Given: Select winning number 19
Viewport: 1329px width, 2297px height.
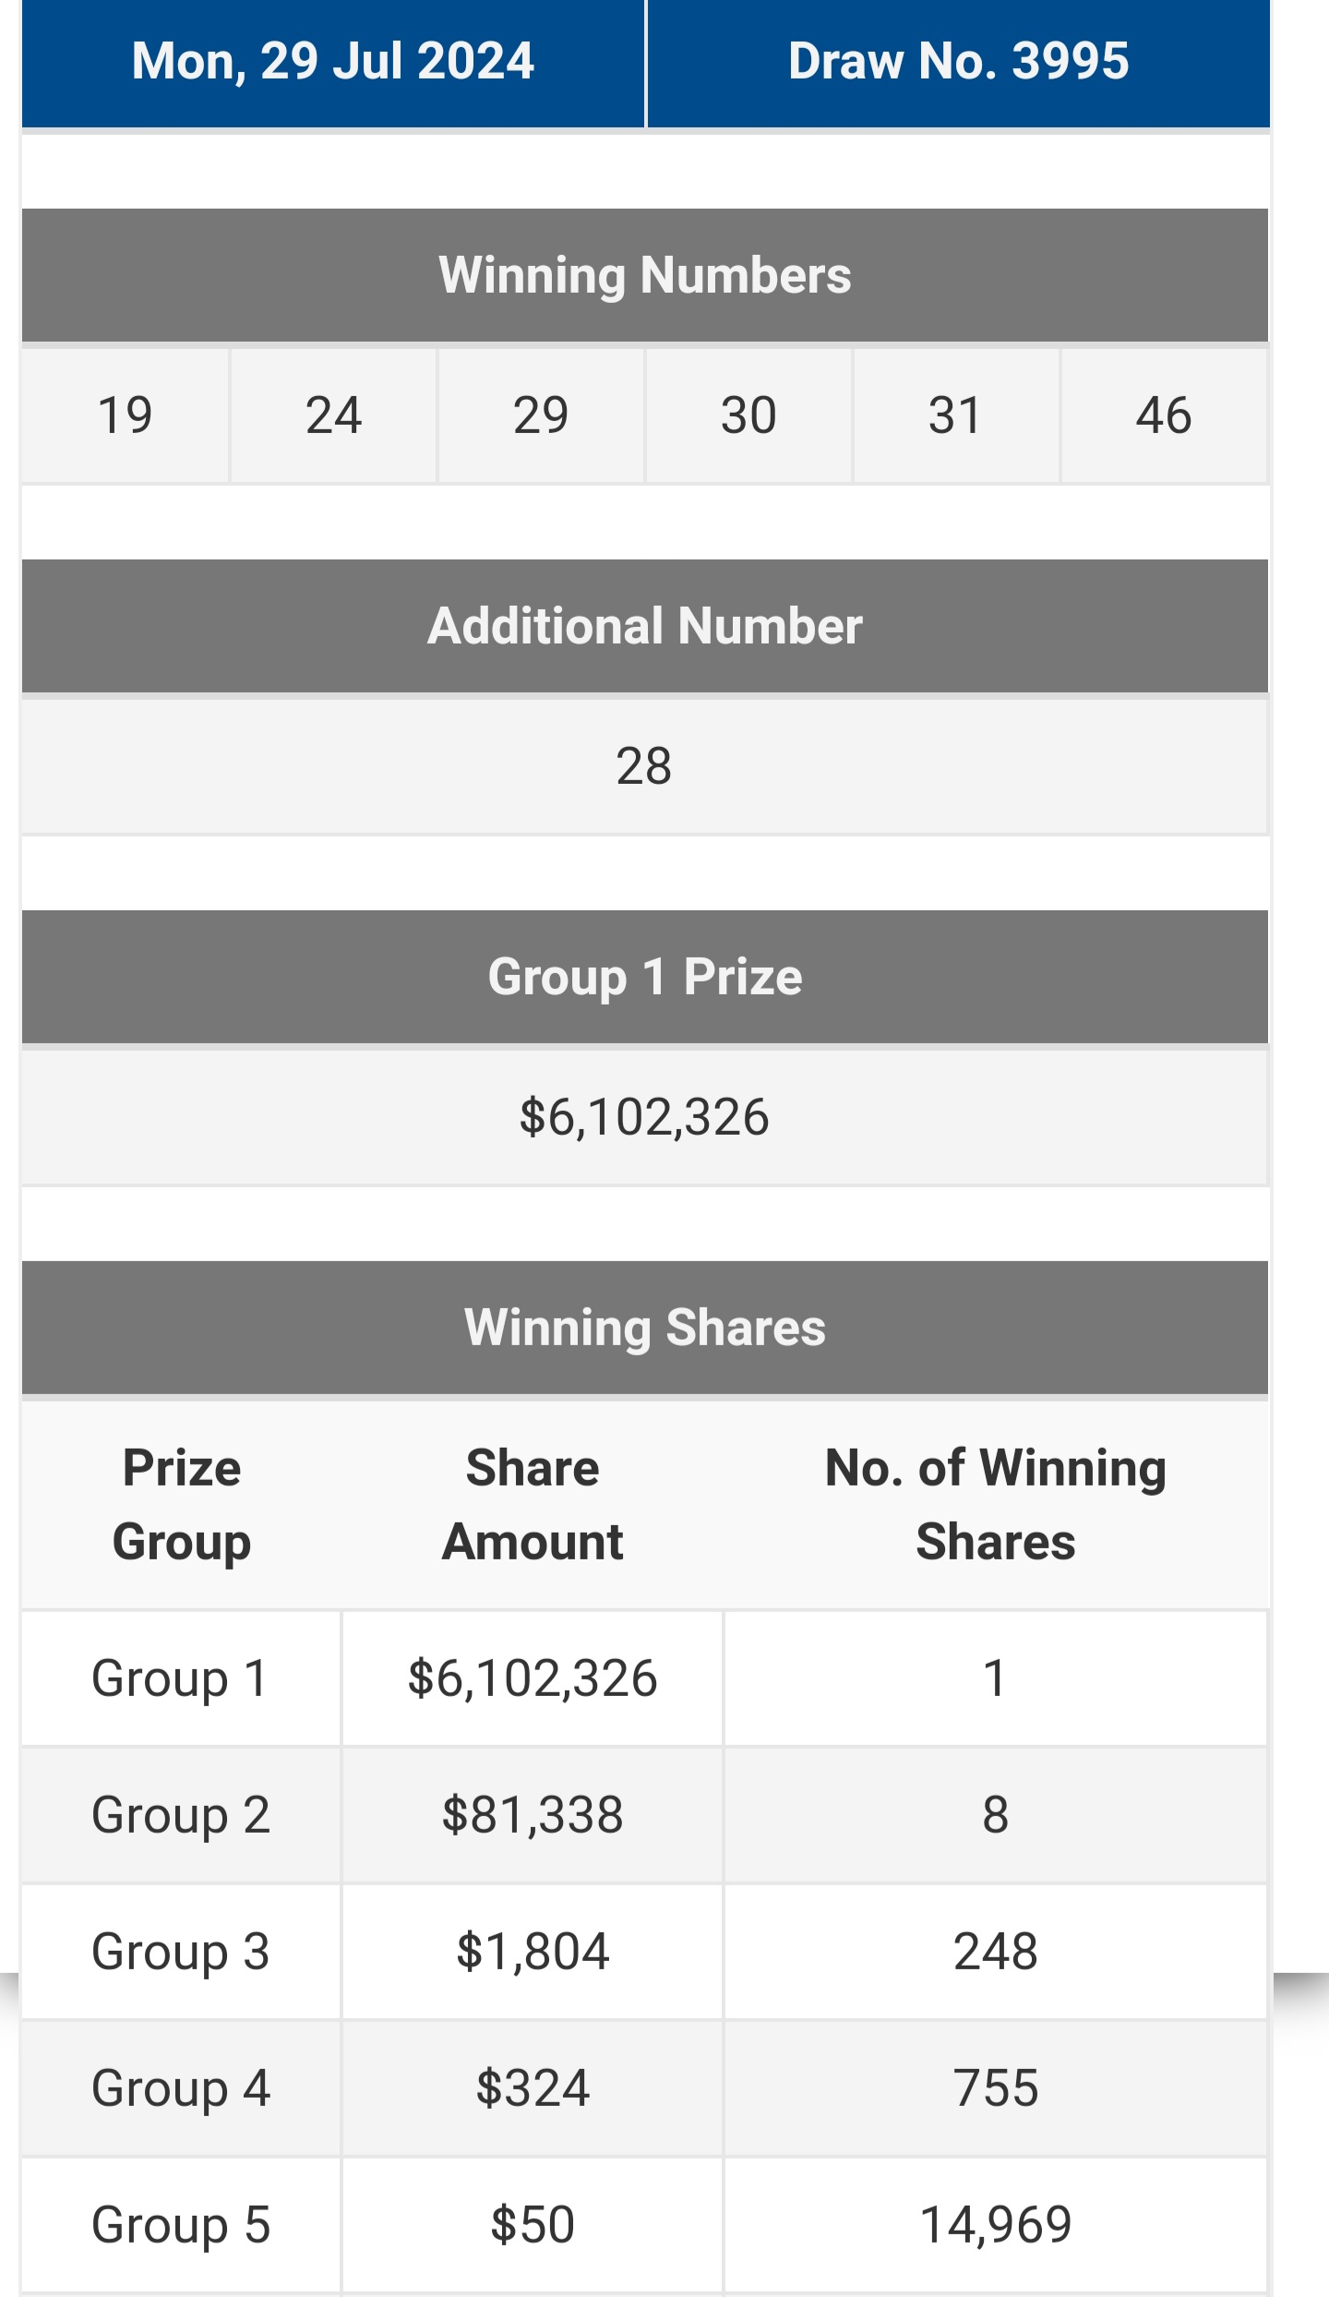Looking at the screenshot, I should [125, 415].
